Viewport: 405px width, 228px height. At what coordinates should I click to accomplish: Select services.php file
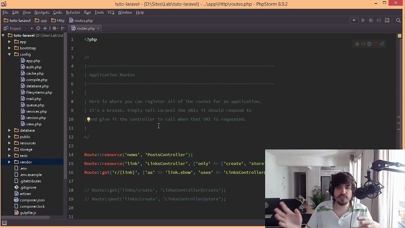click(x=34, y=111)
